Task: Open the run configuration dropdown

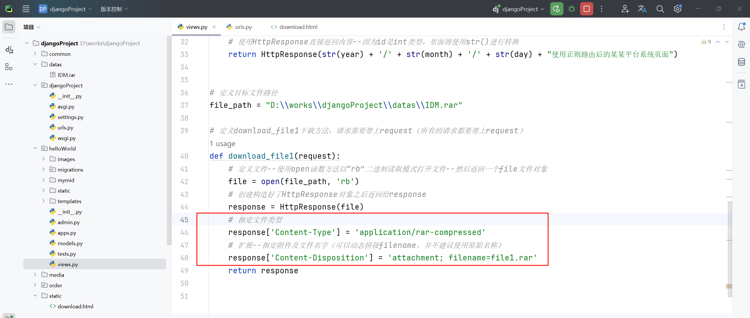Action: pyautogui.click(x=518, y=9)
